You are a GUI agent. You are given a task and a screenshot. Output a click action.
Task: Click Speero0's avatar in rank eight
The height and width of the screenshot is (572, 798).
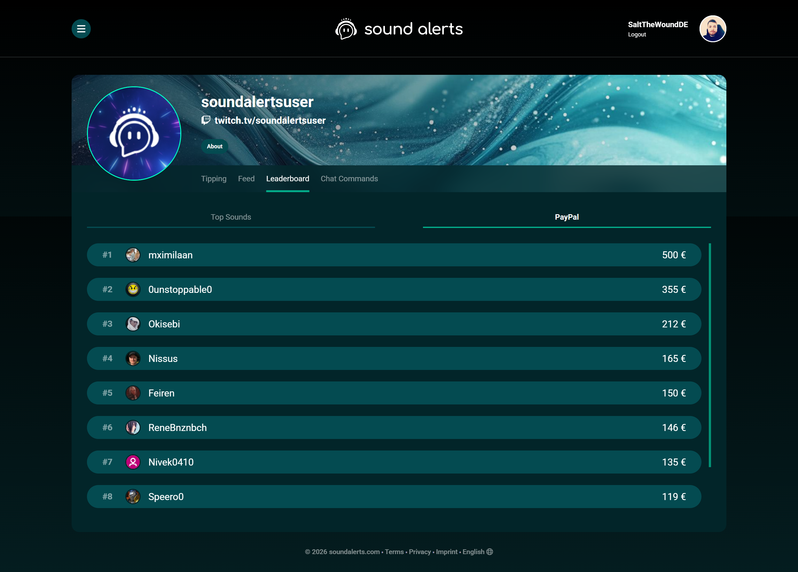point(133,496)
